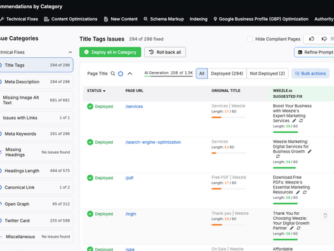Collapse the Page Title chevron
Screen dimensions: 334x251
tap(130, 74)
